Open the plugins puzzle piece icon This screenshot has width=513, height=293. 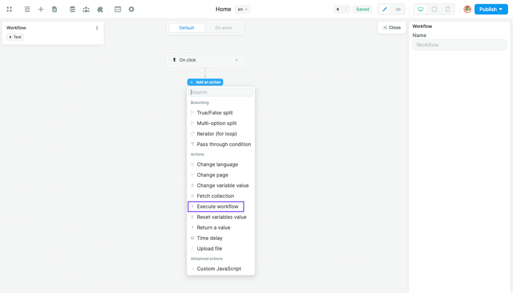coord(100,9)
